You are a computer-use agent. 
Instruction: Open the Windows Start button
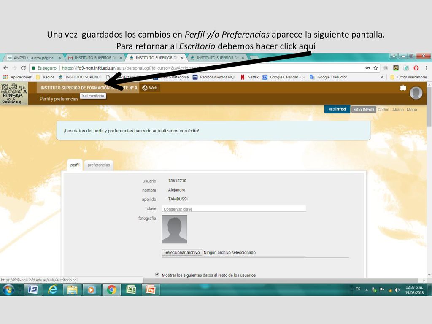[x=8, y=289]
